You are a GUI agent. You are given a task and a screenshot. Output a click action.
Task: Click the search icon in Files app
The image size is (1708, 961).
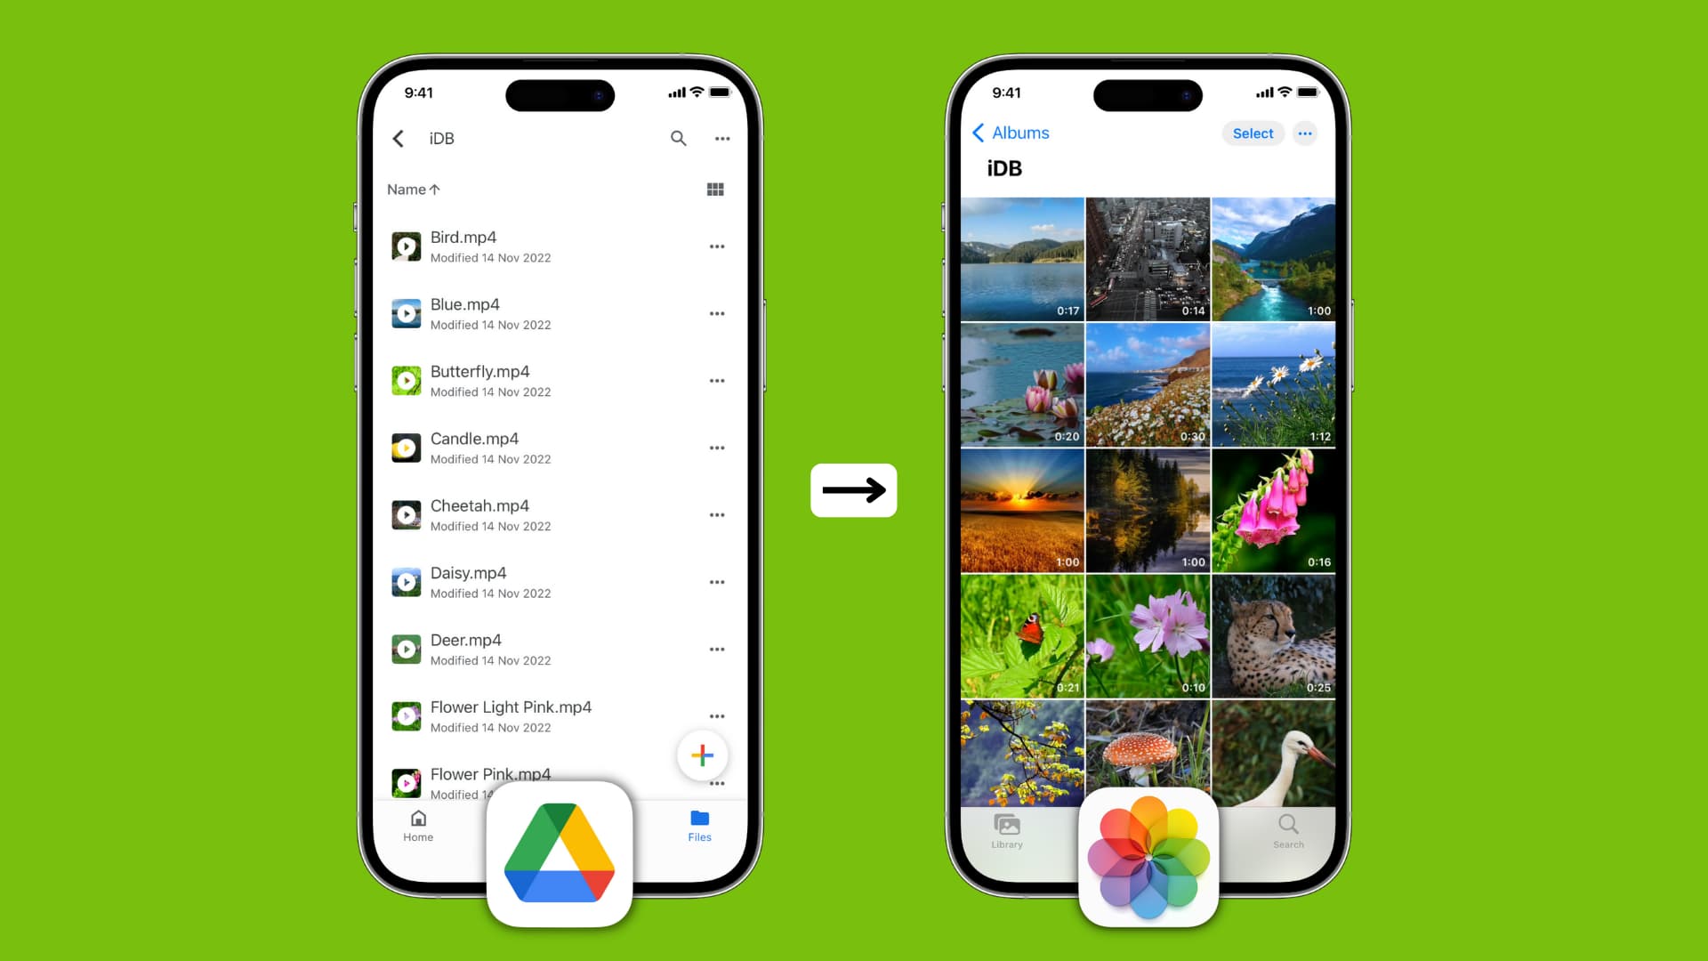point(678,137)
